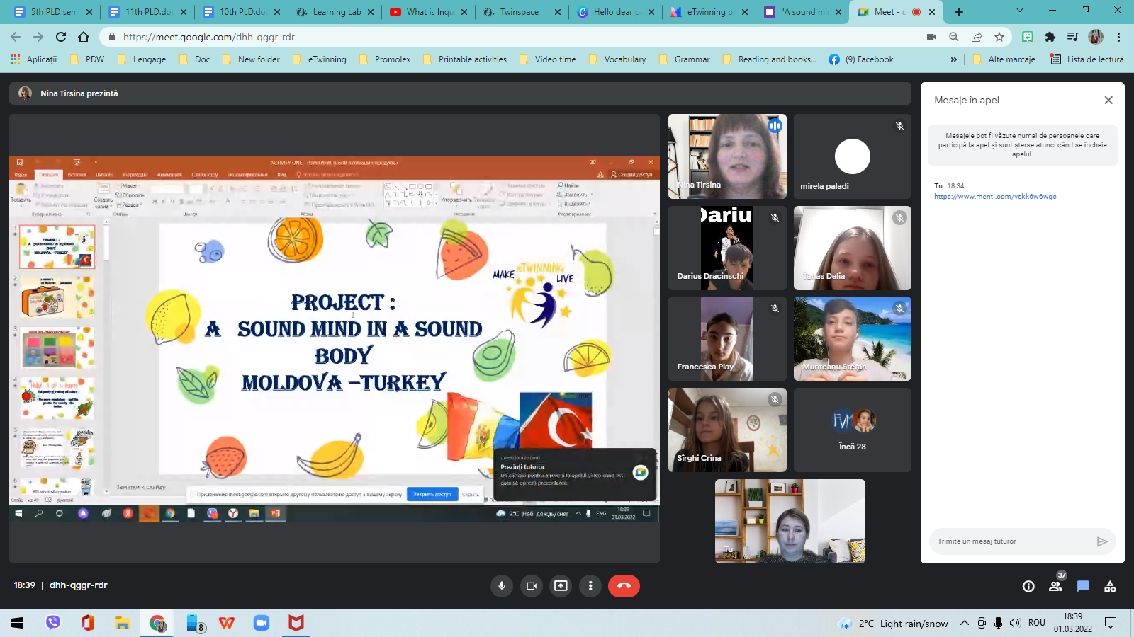This screenshot has width=1134, height=637.
Task: Open Încă 28 more participants tile
Action: [853, 430]
